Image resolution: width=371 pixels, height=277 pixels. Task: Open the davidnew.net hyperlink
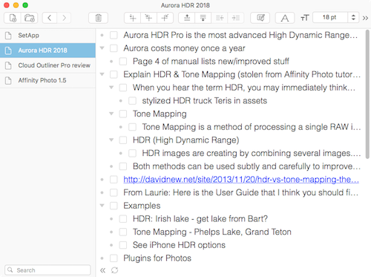(241, 180)
